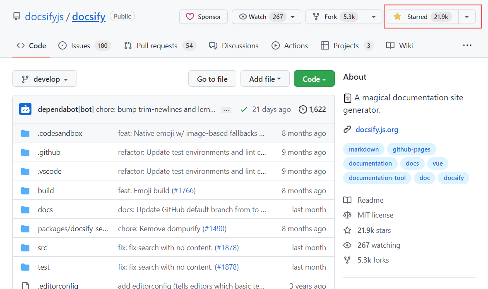Click the folder icon for .github
This screenshot has width=488, height=289.
[x=25, y=152]
